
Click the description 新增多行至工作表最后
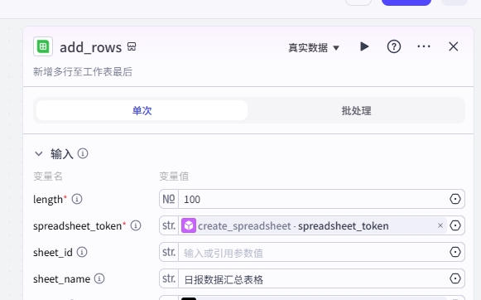click(x=83, y=72)
